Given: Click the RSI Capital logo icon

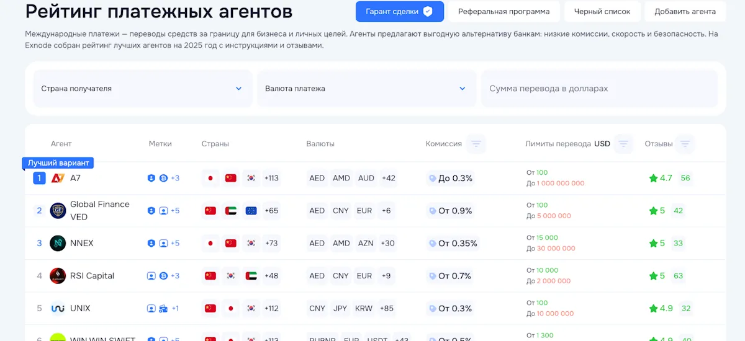Looking at the screenshot, I should point(58,276).
